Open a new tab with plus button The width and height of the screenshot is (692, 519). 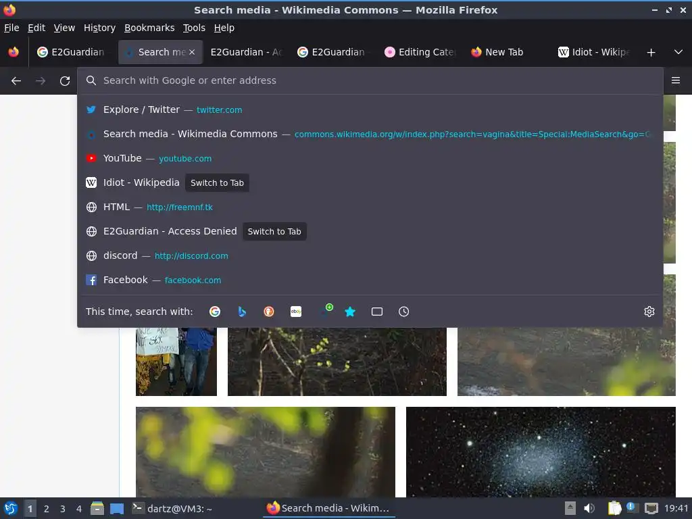[651, 53]
